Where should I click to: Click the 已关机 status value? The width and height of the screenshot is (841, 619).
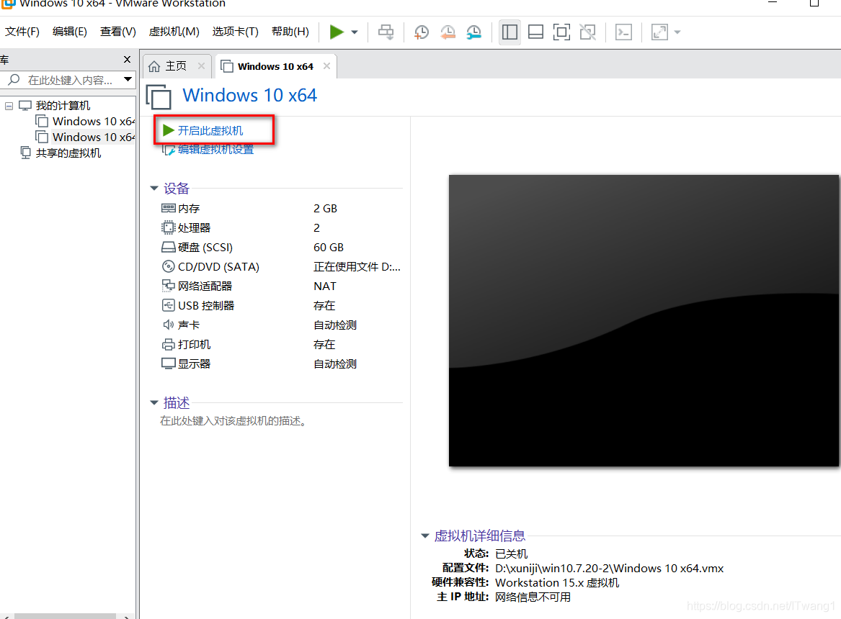[511, 554]
